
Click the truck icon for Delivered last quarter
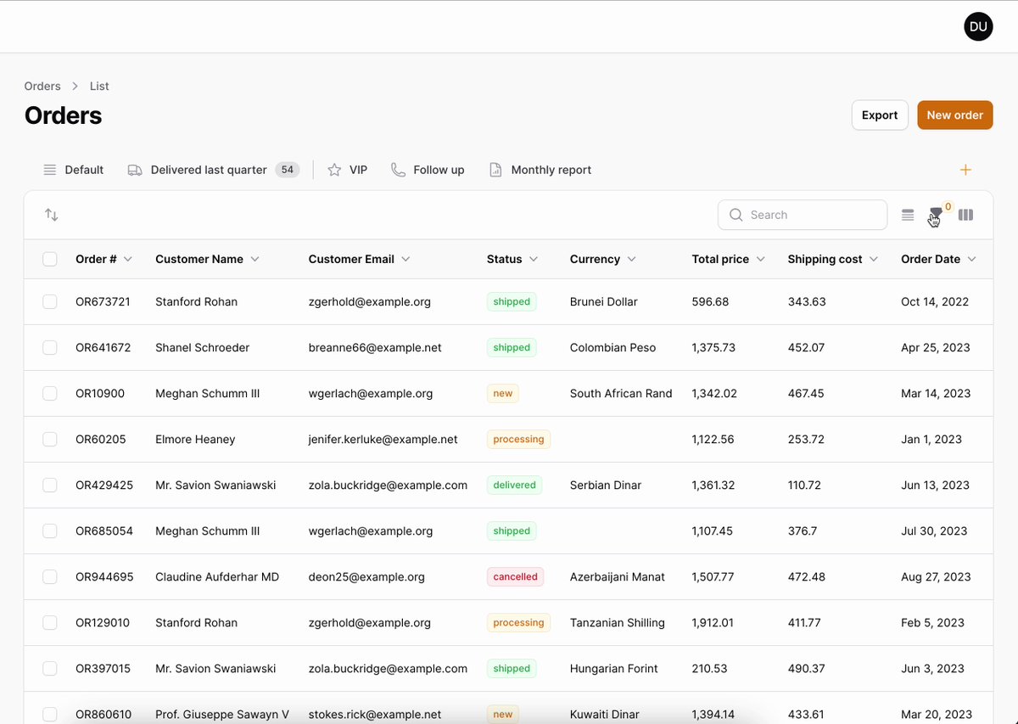coord(135,170)
